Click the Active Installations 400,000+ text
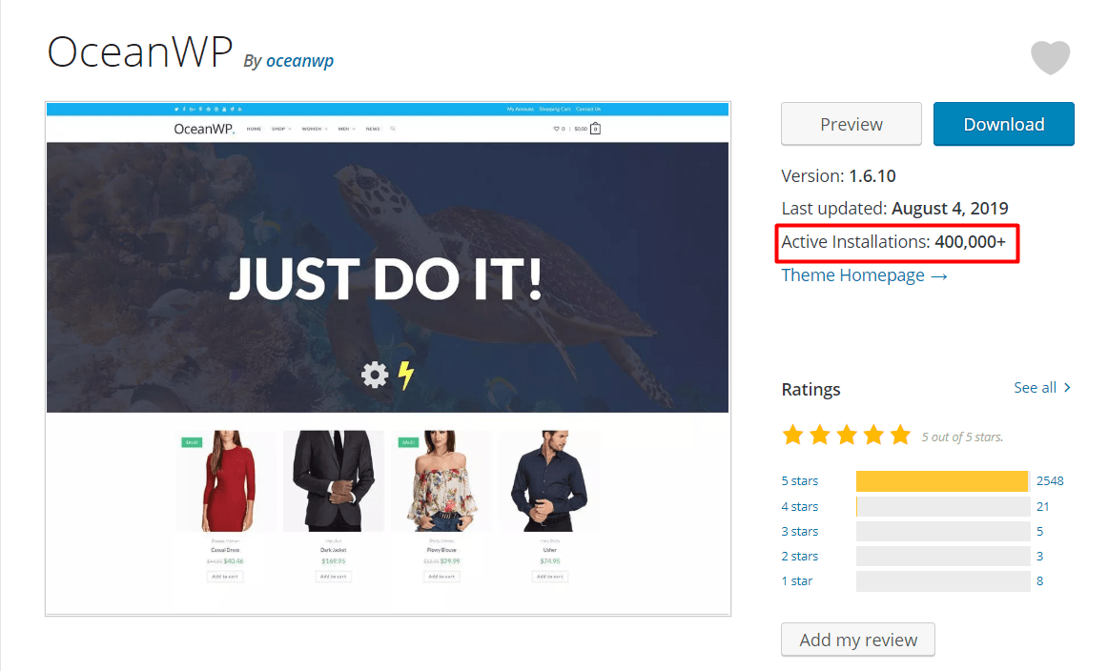Viewport: 1108px width, 671px height. [x=893, y=241]
